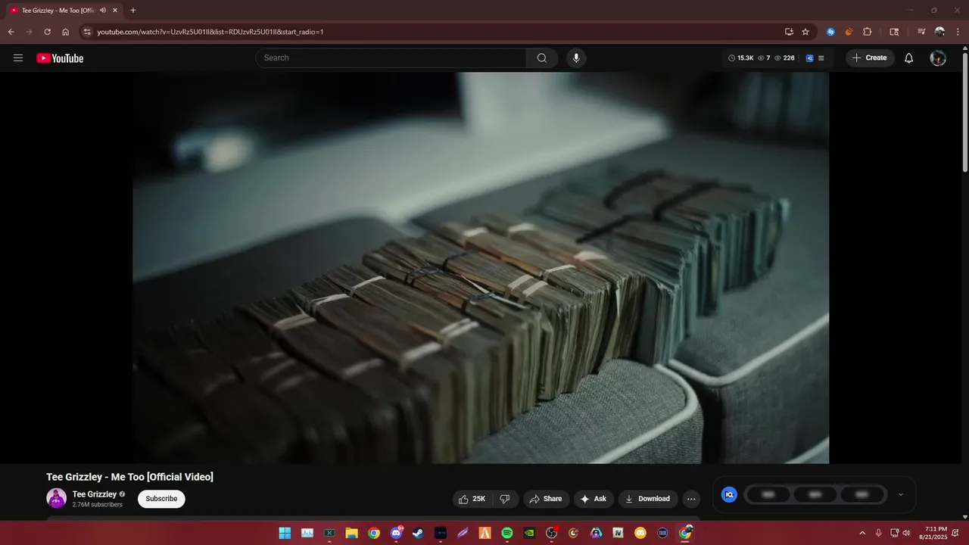Viewport: 969px width, 545px height.
Task: Open the Tee Grizzley channel name link
Action: (95, 494)
